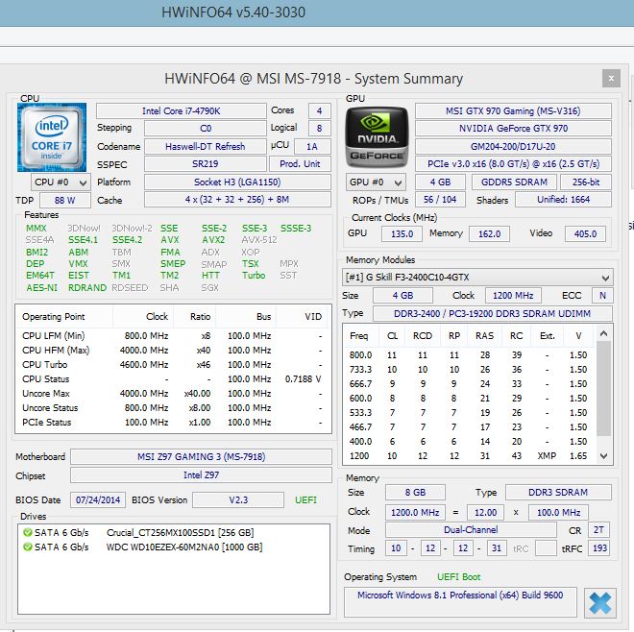This screenshot has height=632, width=634.
Task: Click the BIOS Date 07/24/2014 field
Action: (98, 500)
